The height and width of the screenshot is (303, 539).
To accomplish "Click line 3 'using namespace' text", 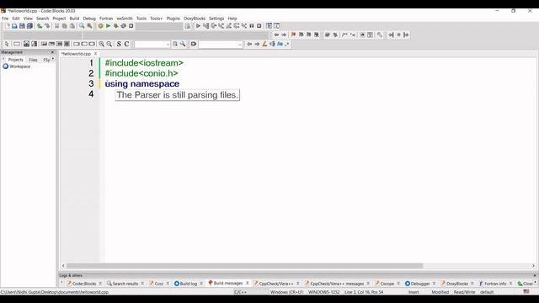I will (x=142, y=83).
